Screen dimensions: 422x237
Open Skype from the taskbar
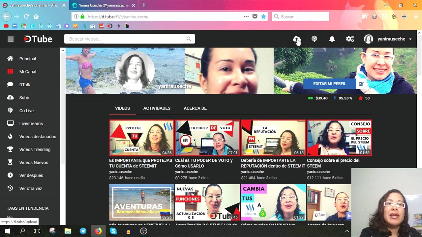point(113,231)
